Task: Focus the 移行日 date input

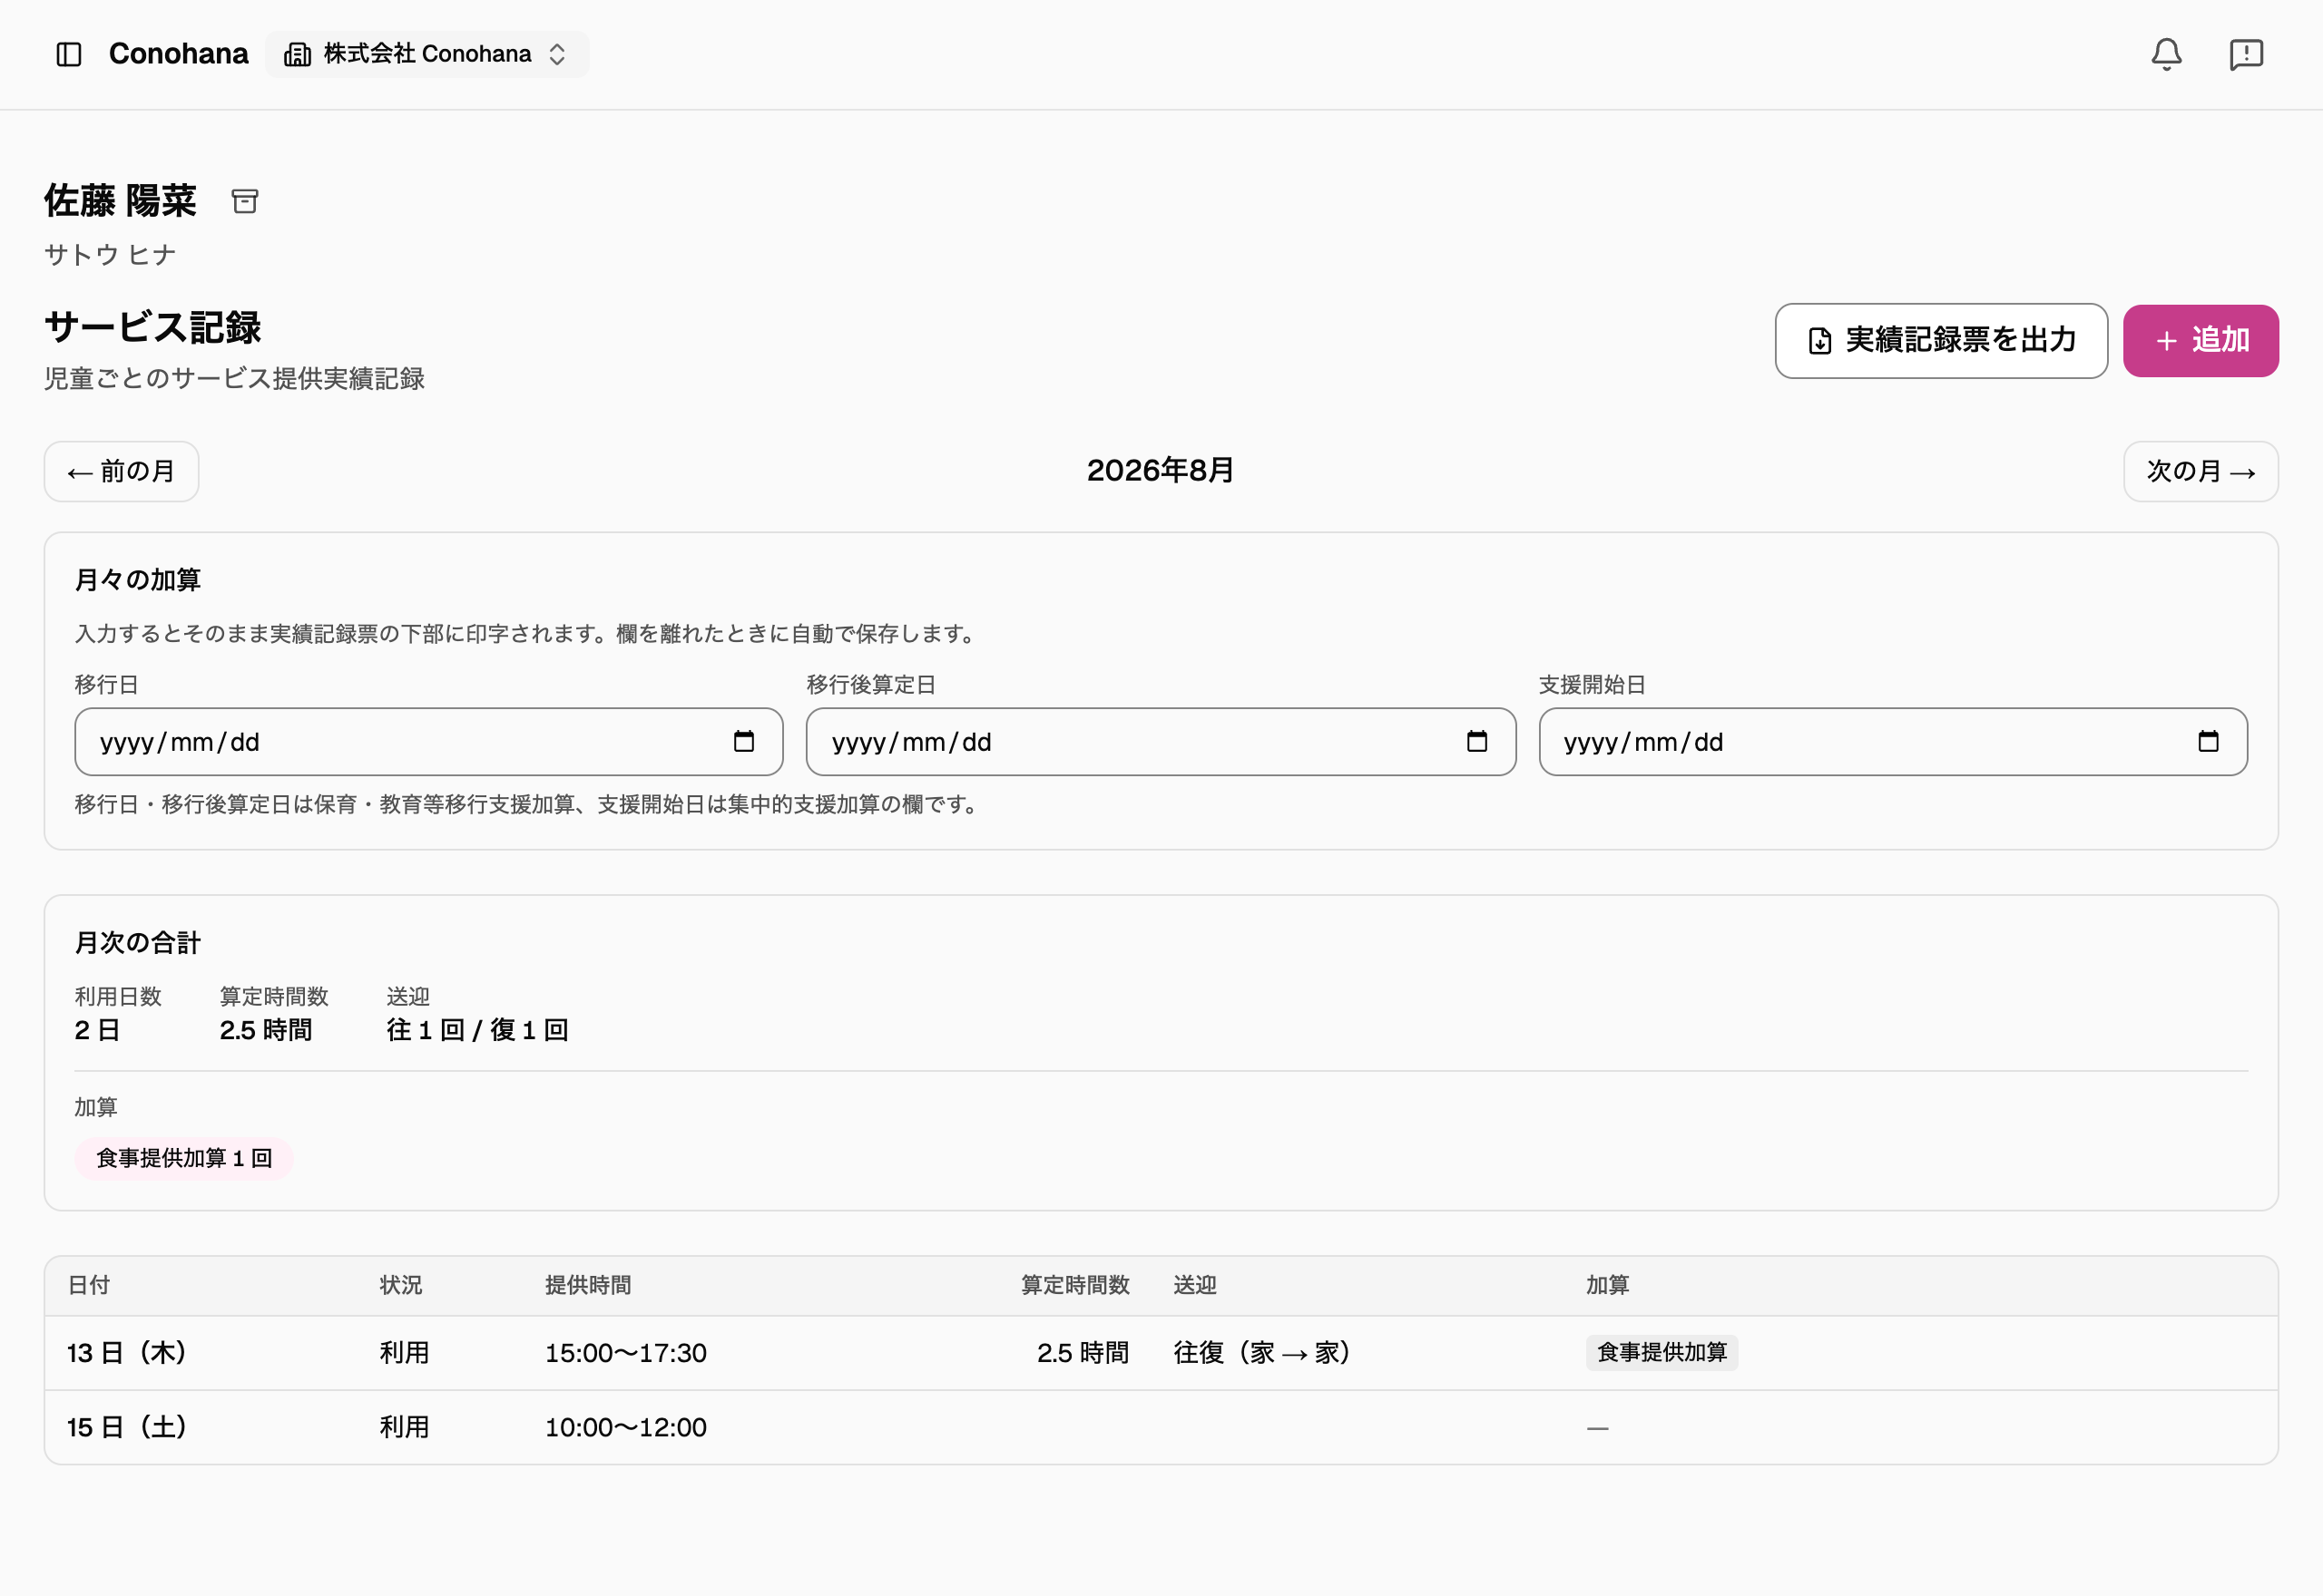Action: [428, 742]
